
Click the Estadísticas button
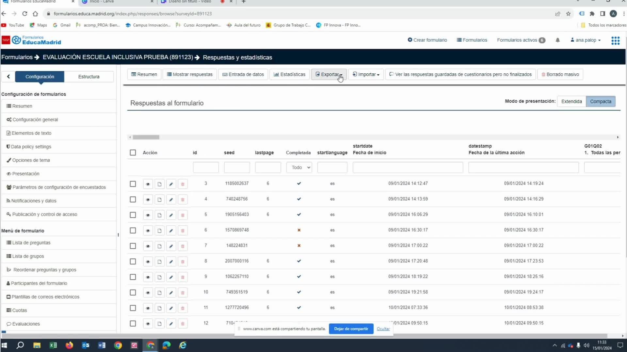[x=289, y=74]
